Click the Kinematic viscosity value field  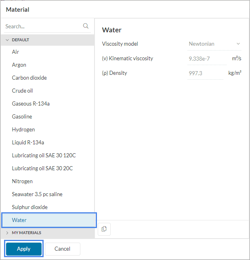tap(207, 59)
